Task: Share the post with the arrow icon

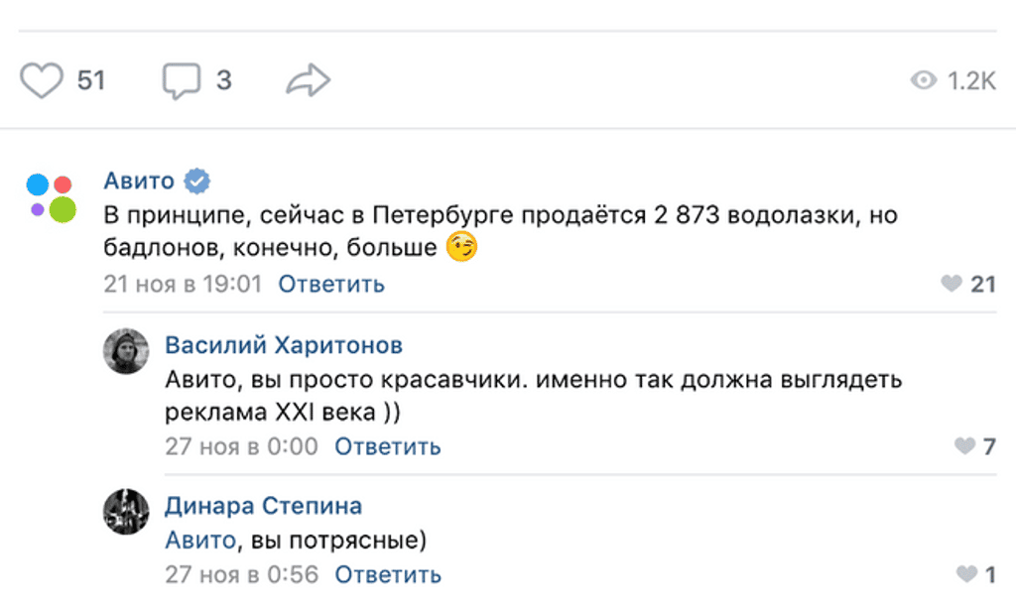Action: click(309, 80)
